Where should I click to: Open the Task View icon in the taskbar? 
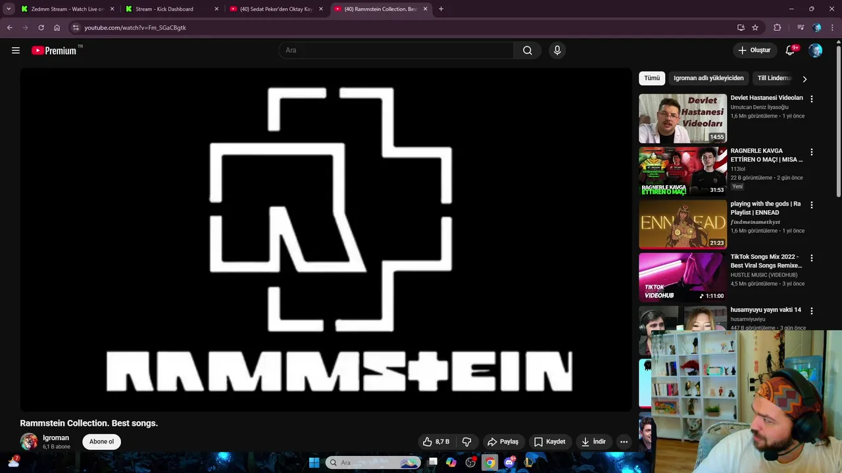pyautogui.click(x=433, y=462)
